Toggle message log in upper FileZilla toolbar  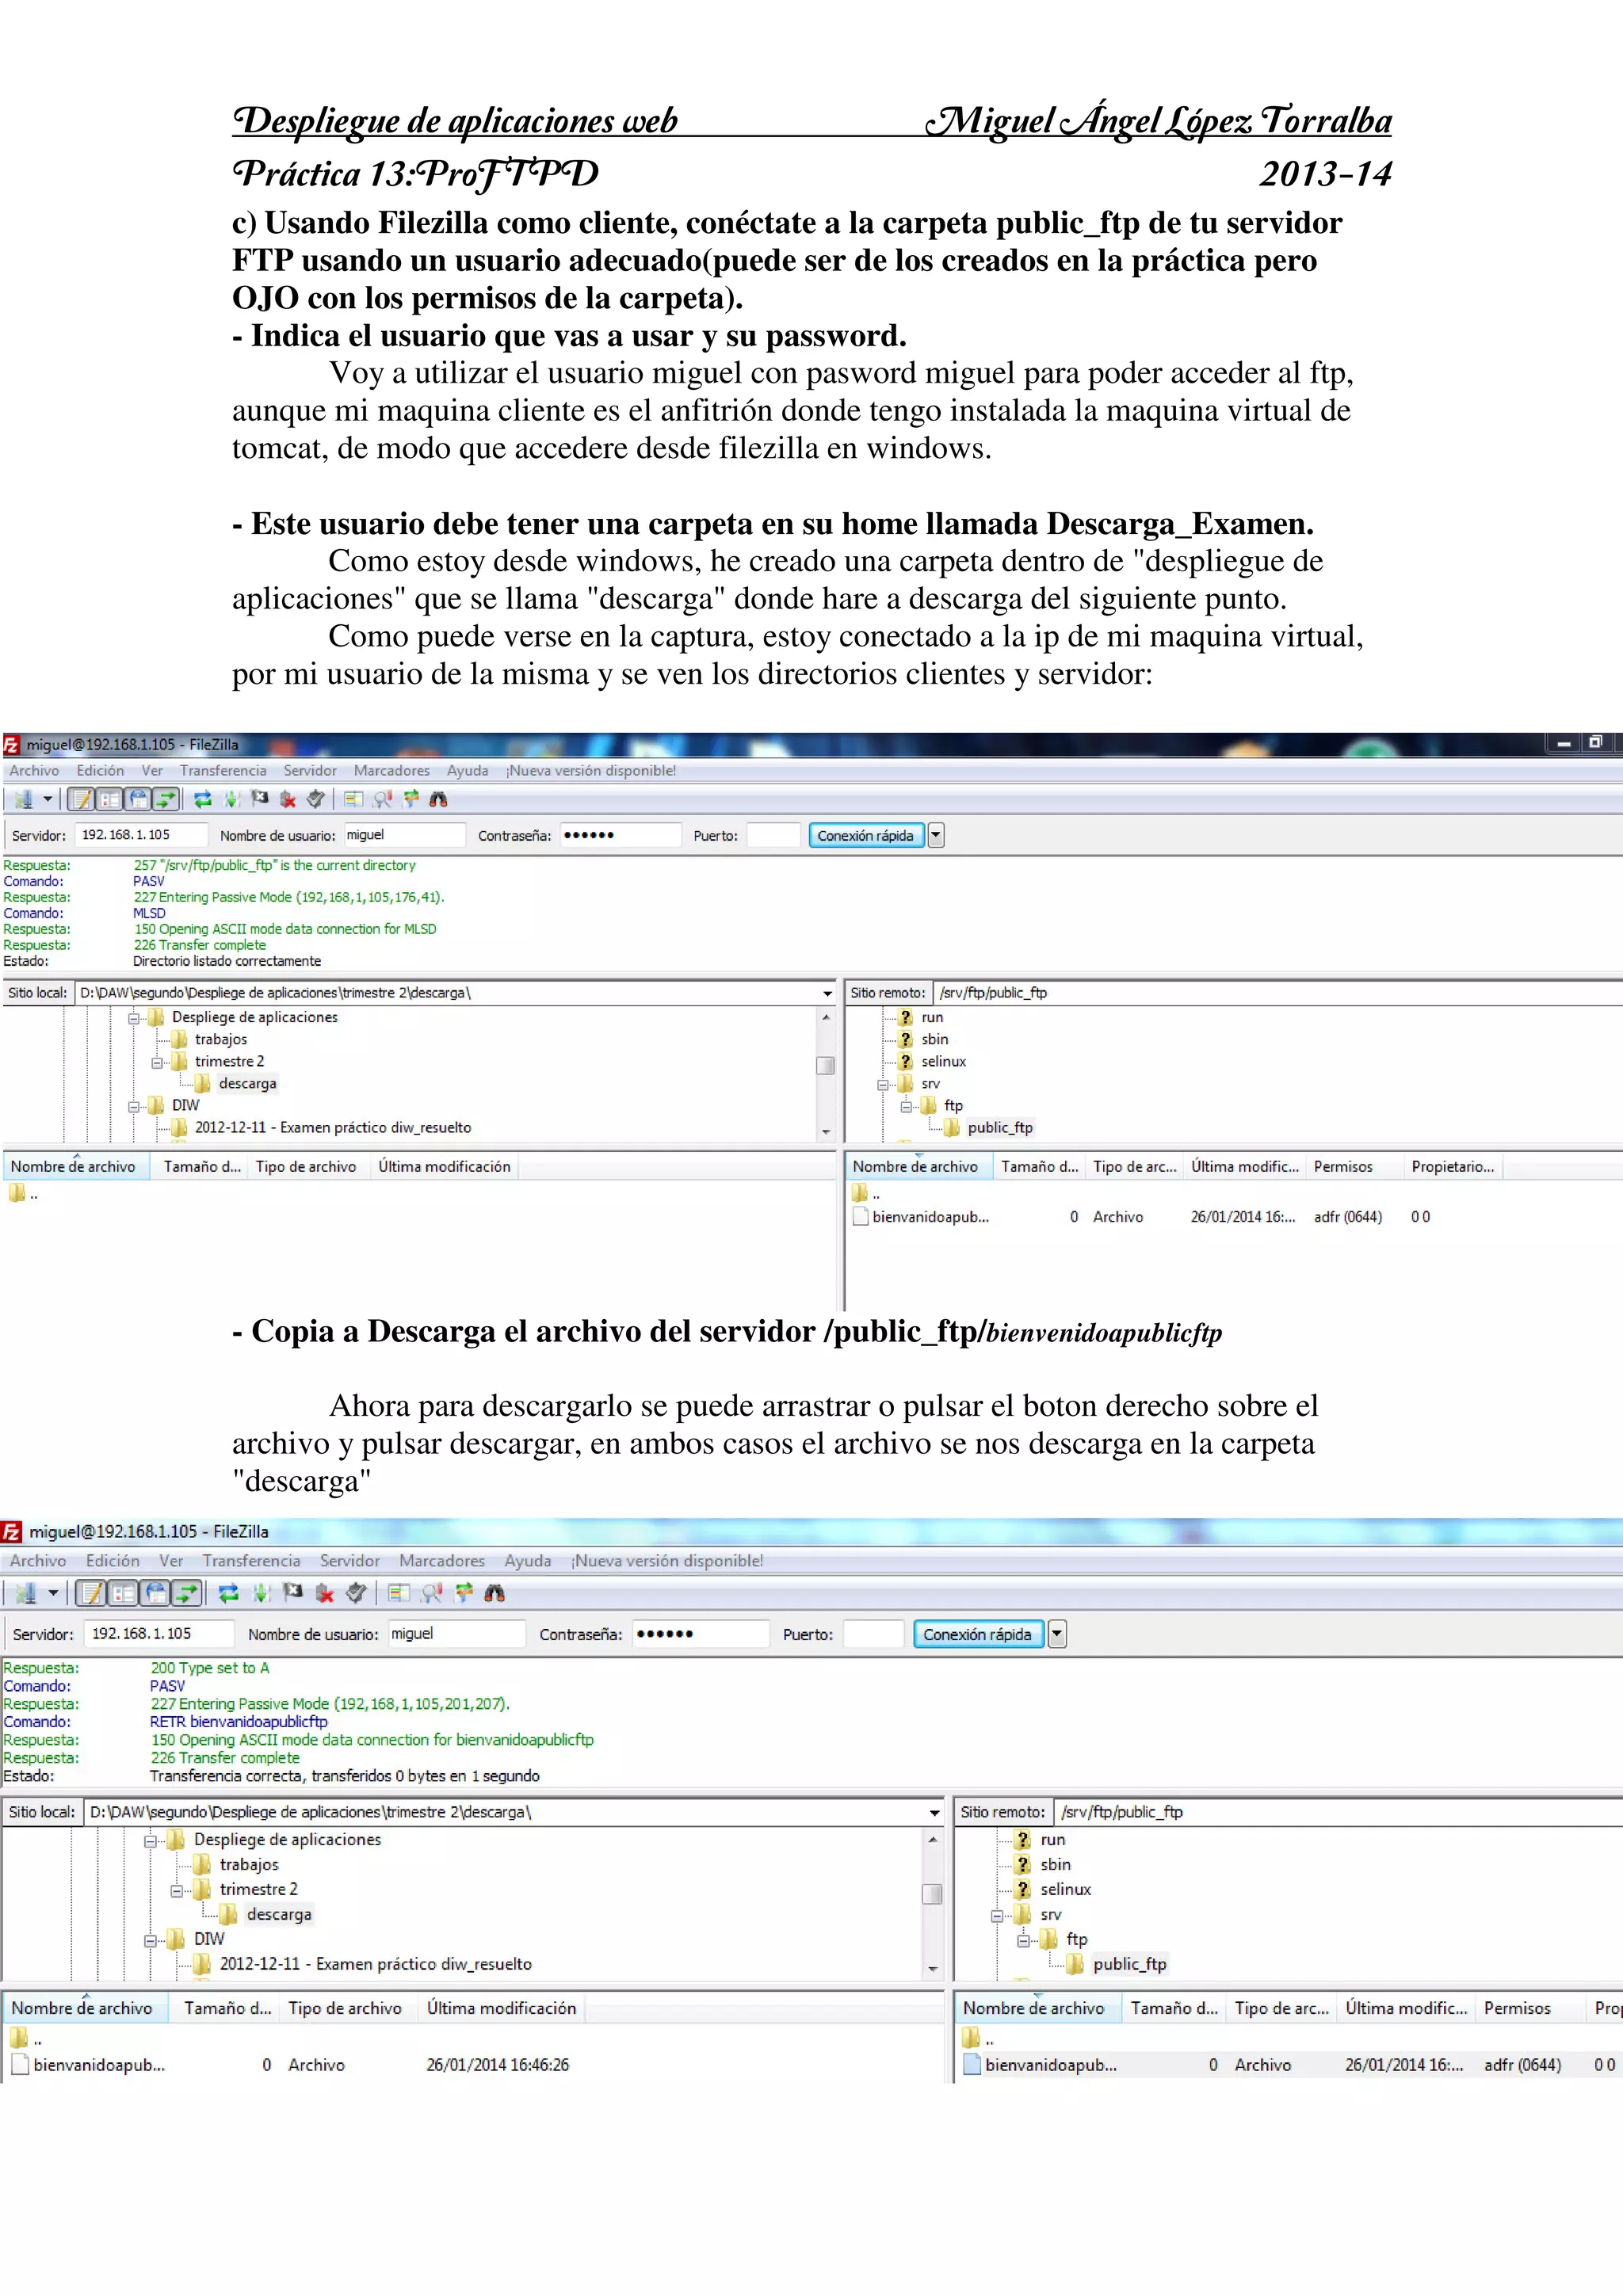[82, 799]
